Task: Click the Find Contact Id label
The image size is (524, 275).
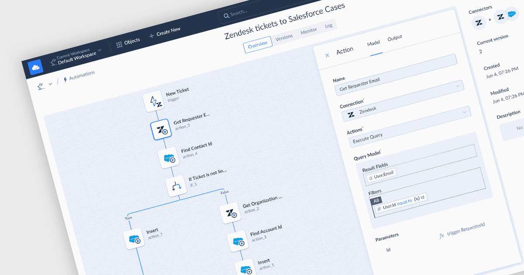Action: (196, 147)
